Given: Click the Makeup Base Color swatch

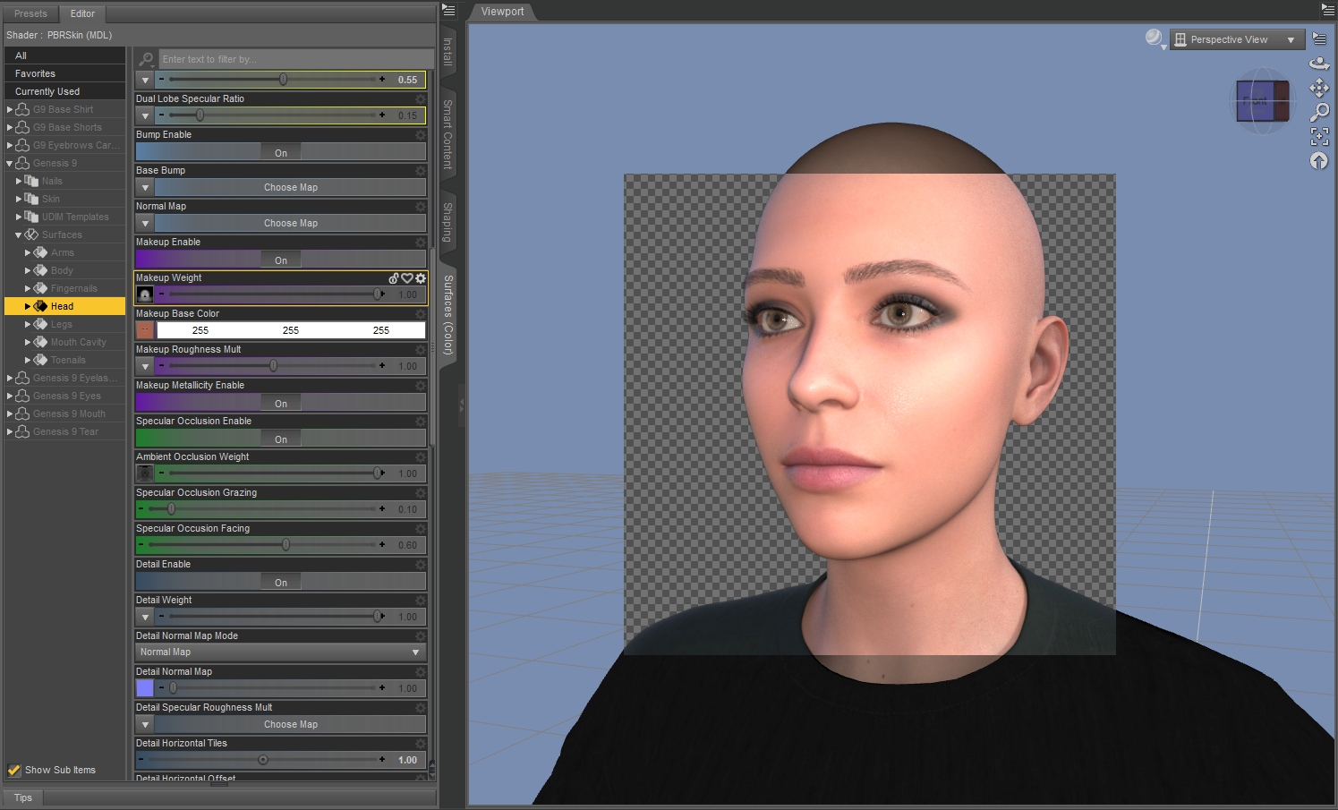Looking at the screenshot, I should [x=145, y=330].
